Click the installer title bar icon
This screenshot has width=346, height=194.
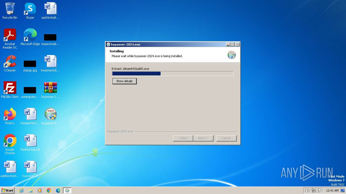click(x=108, y=44)
